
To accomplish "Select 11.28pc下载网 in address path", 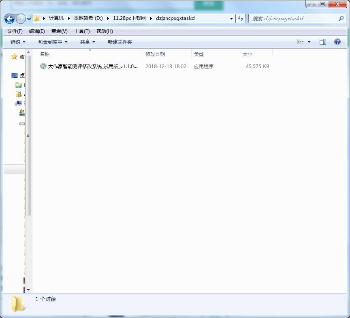I will tap(129, 18).
